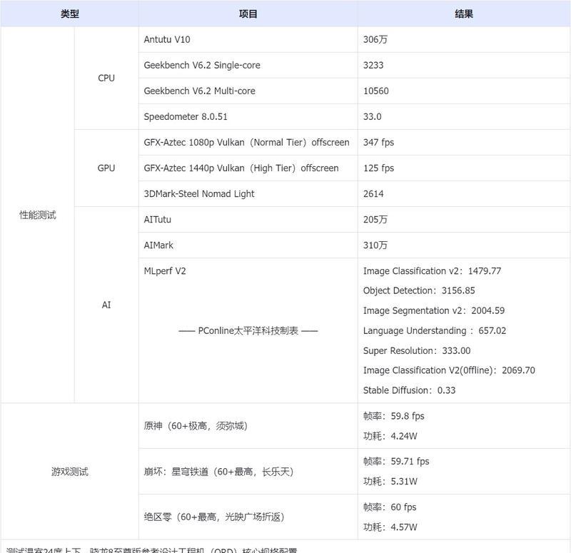
Task: Select the Antutu V10 row item
Action: (168, 39)
